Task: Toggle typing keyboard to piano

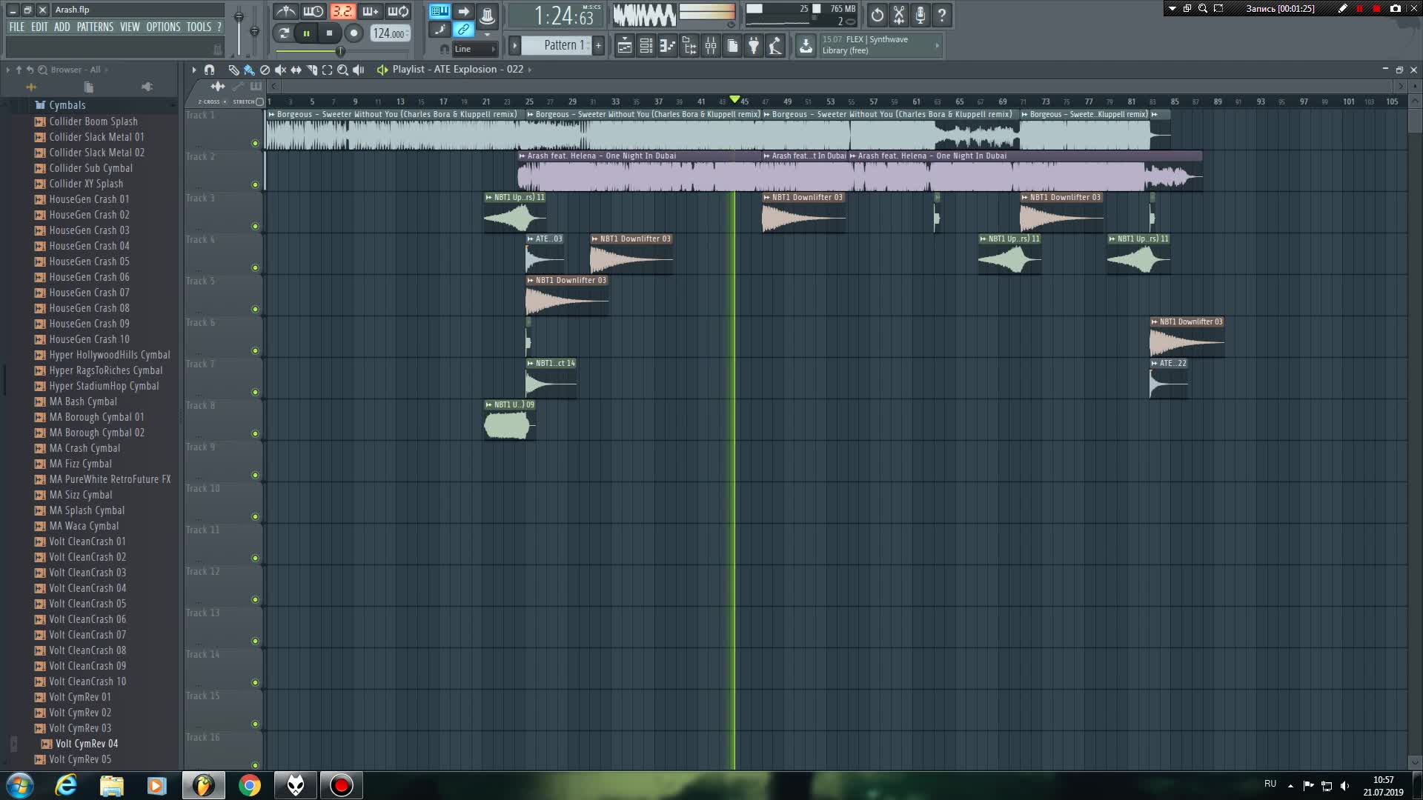Action: 439,10
